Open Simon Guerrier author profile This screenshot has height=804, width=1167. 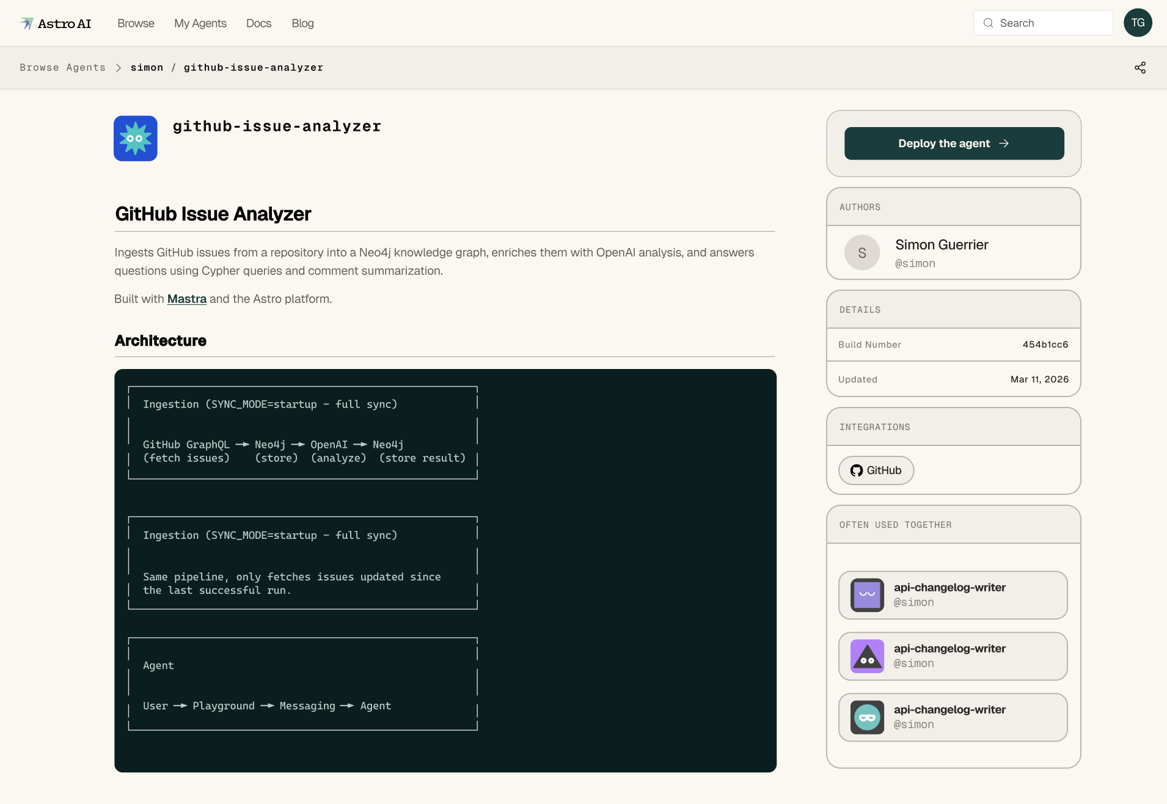click(x=942, y=245)
